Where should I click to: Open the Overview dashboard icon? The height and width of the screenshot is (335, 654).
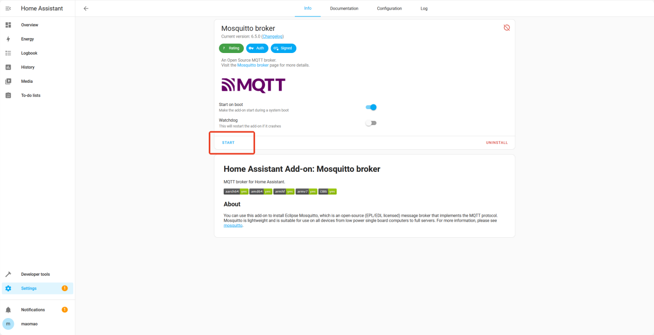click(x=8, y=25)
